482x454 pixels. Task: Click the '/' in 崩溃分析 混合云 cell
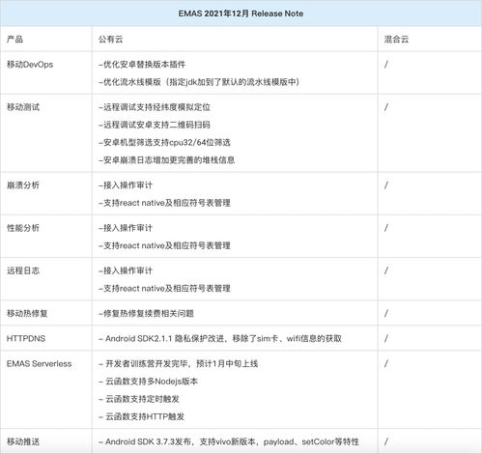pyautogui.click(x=385, y=185)
